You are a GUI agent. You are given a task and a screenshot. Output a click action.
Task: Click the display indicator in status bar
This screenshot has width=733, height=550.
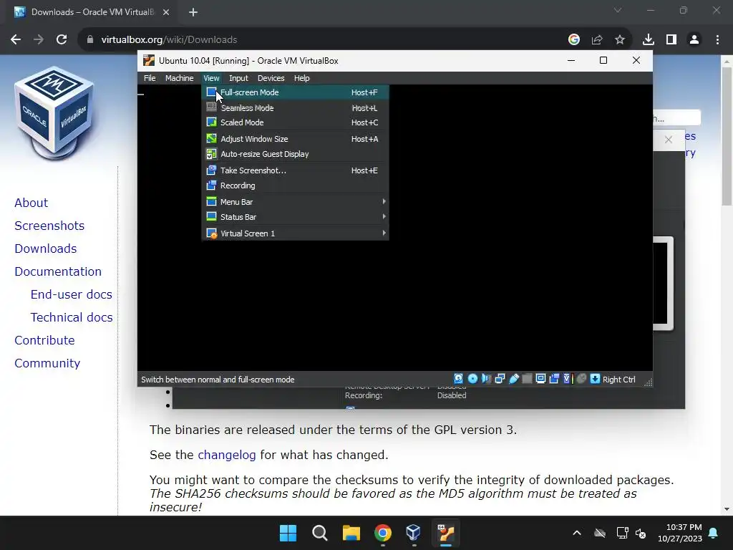540,379
